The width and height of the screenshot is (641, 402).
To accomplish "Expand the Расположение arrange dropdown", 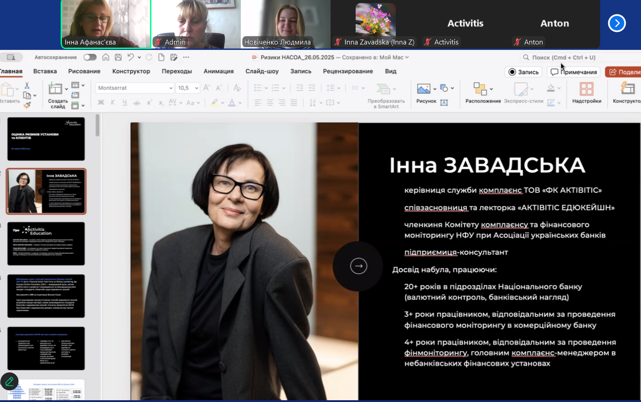I will (x=491, y=89).
